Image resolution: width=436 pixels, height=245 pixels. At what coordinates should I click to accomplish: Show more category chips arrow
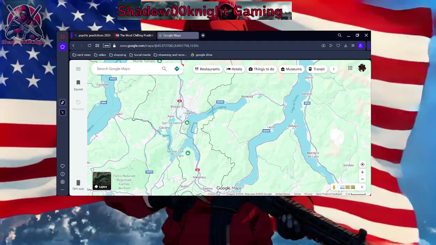click(x=333, y=69)
